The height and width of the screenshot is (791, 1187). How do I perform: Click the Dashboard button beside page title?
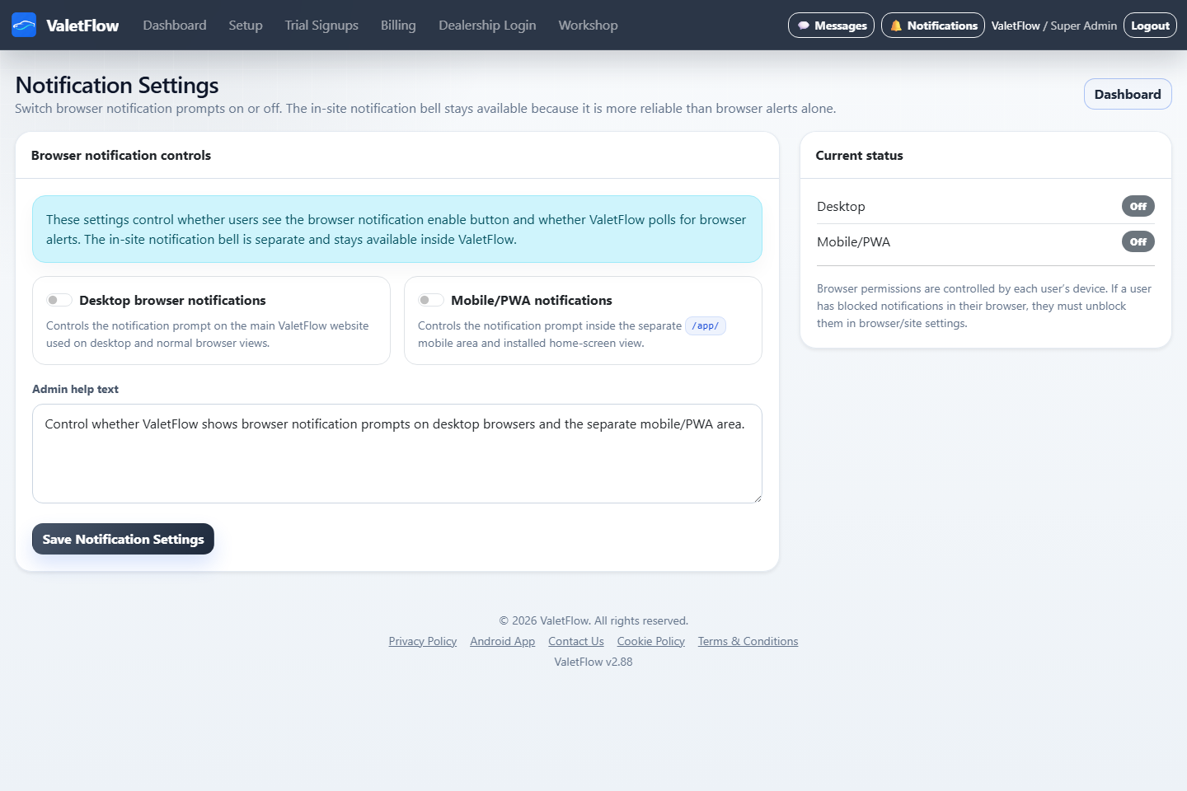tap(1128, 94)
